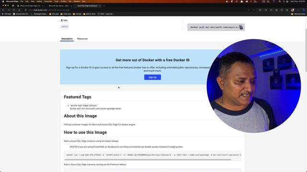Open the Youtube bookmark folder
This screenshot has height=172, width=307.
point(77,14)
